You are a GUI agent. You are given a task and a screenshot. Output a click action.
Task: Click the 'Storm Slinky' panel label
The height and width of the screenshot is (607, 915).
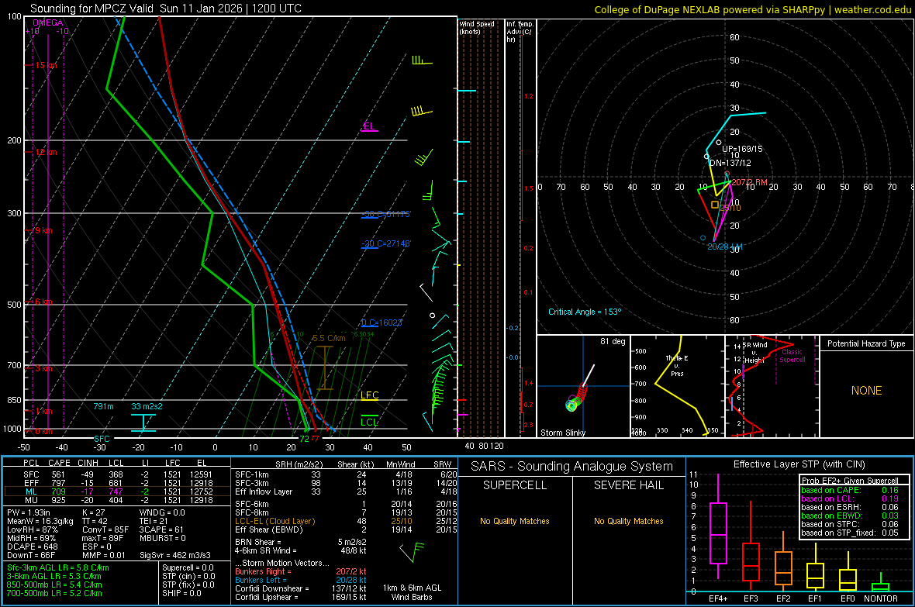[562, 433]
